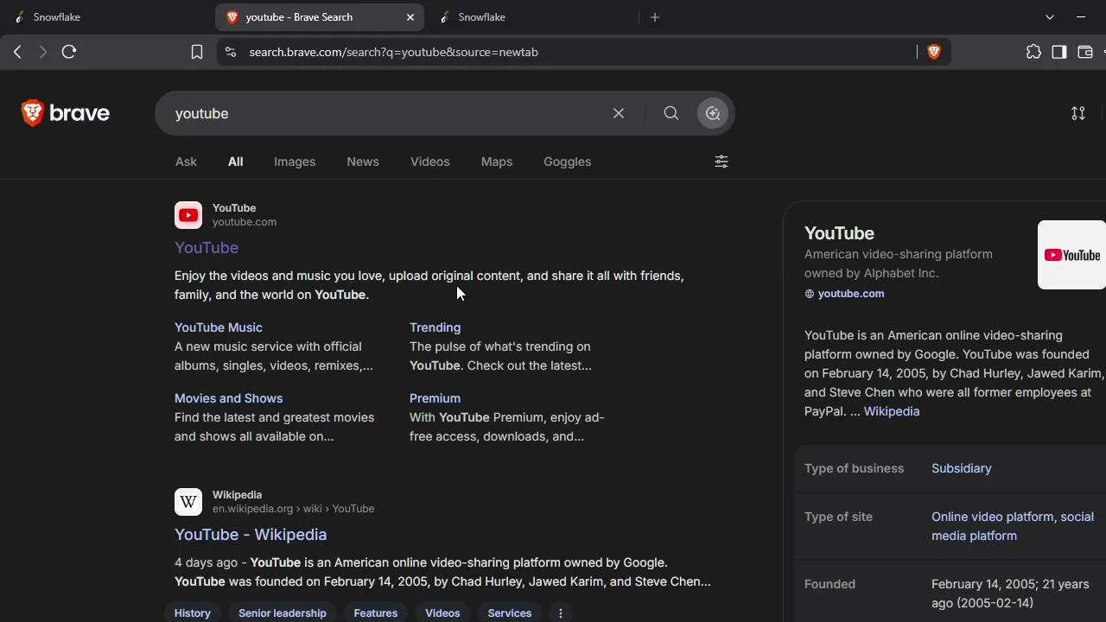Open the YouTube - Wikipedia result link
The image size is (1106, 622).
click(x=251, y=535)
